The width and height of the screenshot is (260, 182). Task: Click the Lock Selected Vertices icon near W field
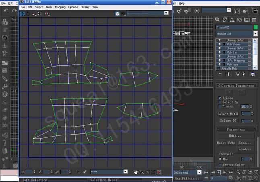[x=78, y=172]
